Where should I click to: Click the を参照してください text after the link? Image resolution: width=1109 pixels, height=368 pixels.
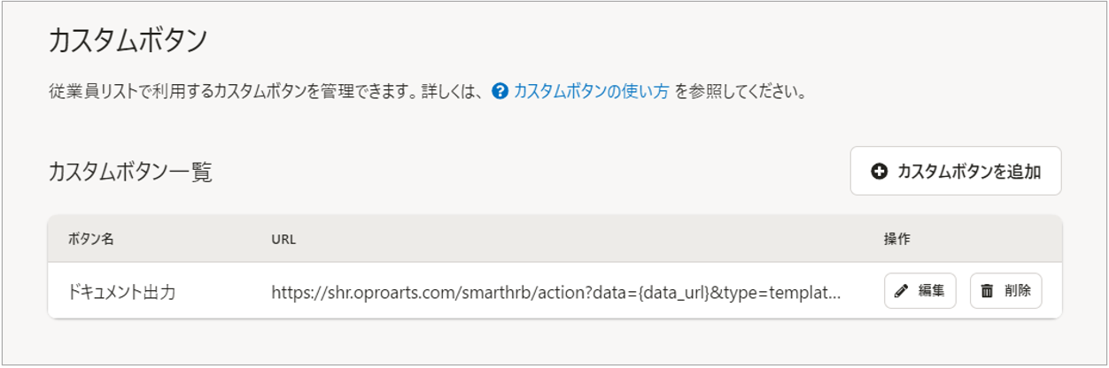(740, 91)
